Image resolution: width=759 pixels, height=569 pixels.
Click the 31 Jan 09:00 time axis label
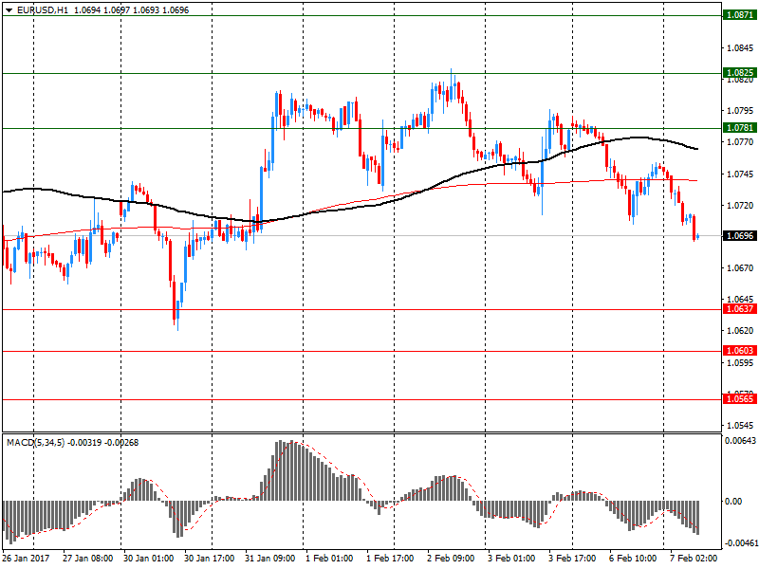269,559
